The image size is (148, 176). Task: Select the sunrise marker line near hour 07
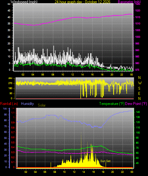(51, 165)
